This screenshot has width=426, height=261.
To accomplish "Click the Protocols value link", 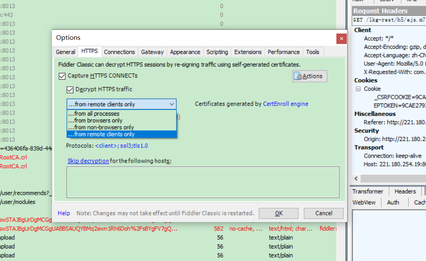I will (121, 146).
